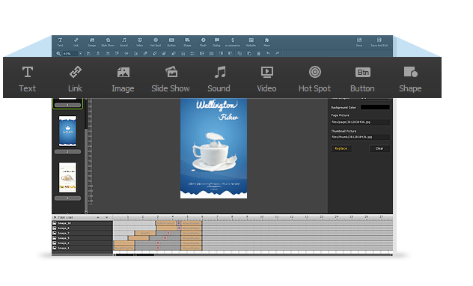This screenshot has width=473, height=286.
Task: Select the Text tool in the enlarged toolbar
Action: (28, 79)
